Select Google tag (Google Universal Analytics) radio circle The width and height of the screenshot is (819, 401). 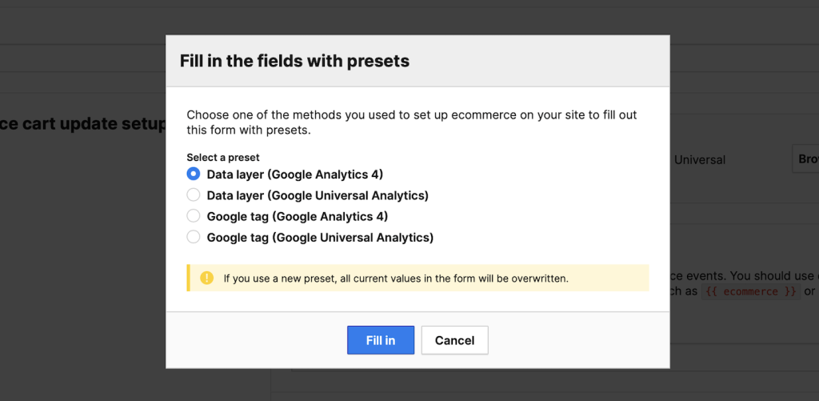click(194, 238)
